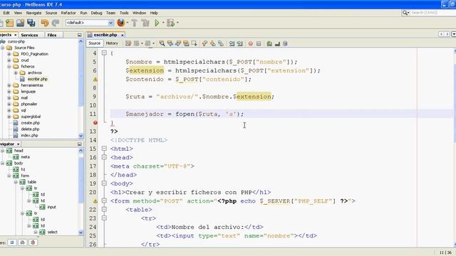Open dropdown arrow next to Run Project
Viewport: 456px width, 256px height.
click(163, 23)
